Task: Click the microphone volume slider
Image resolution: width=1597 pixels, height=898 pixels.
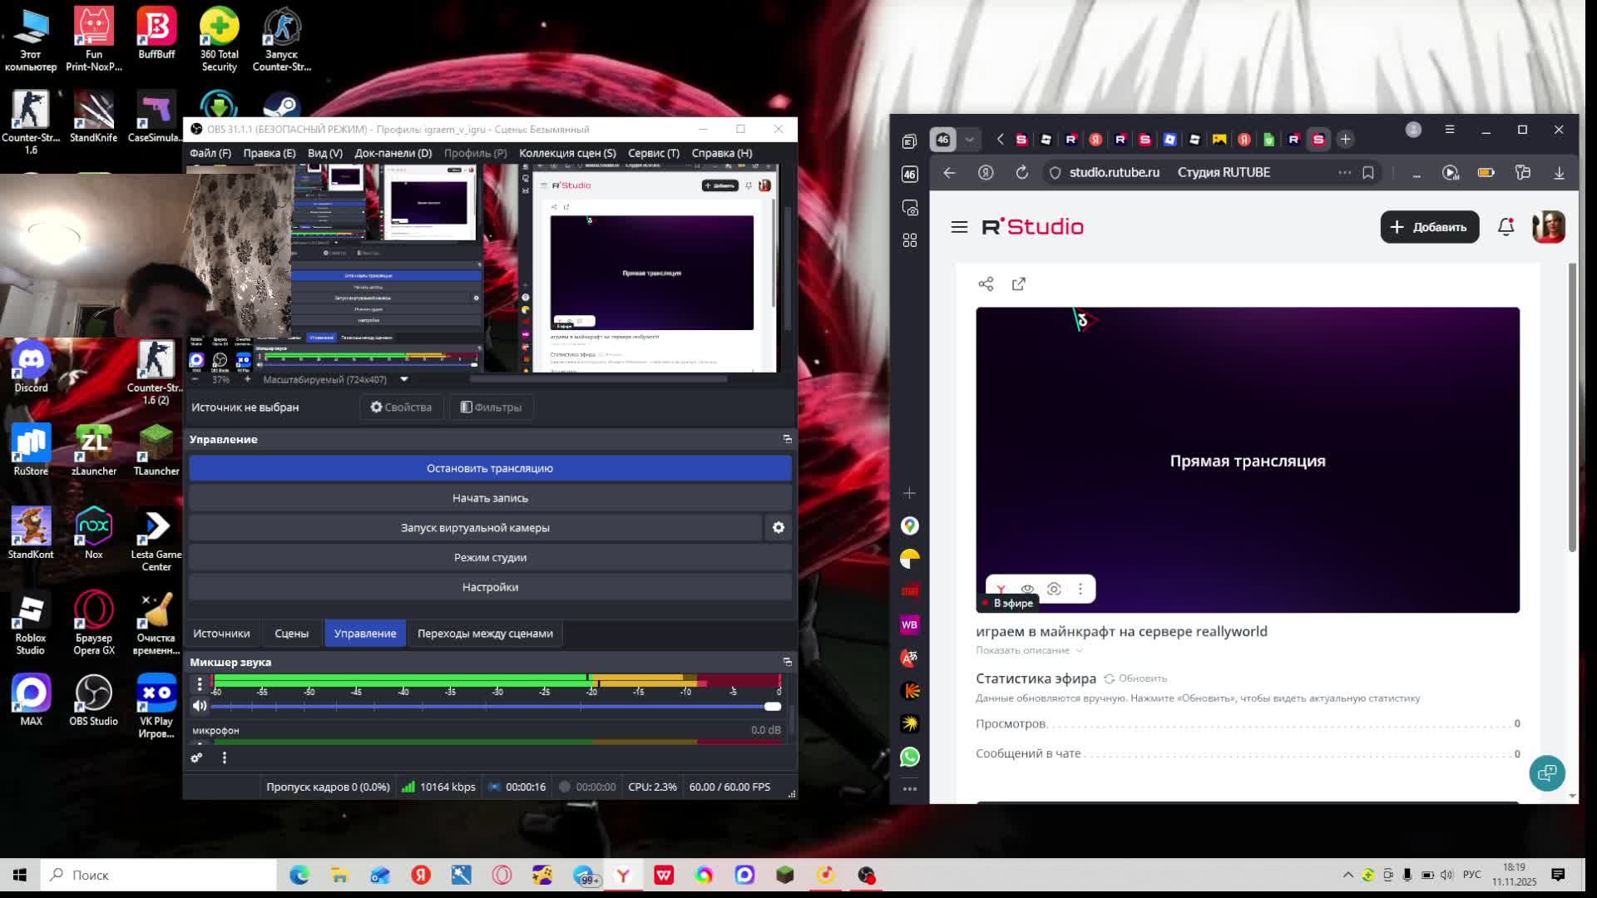Action: 491,706
